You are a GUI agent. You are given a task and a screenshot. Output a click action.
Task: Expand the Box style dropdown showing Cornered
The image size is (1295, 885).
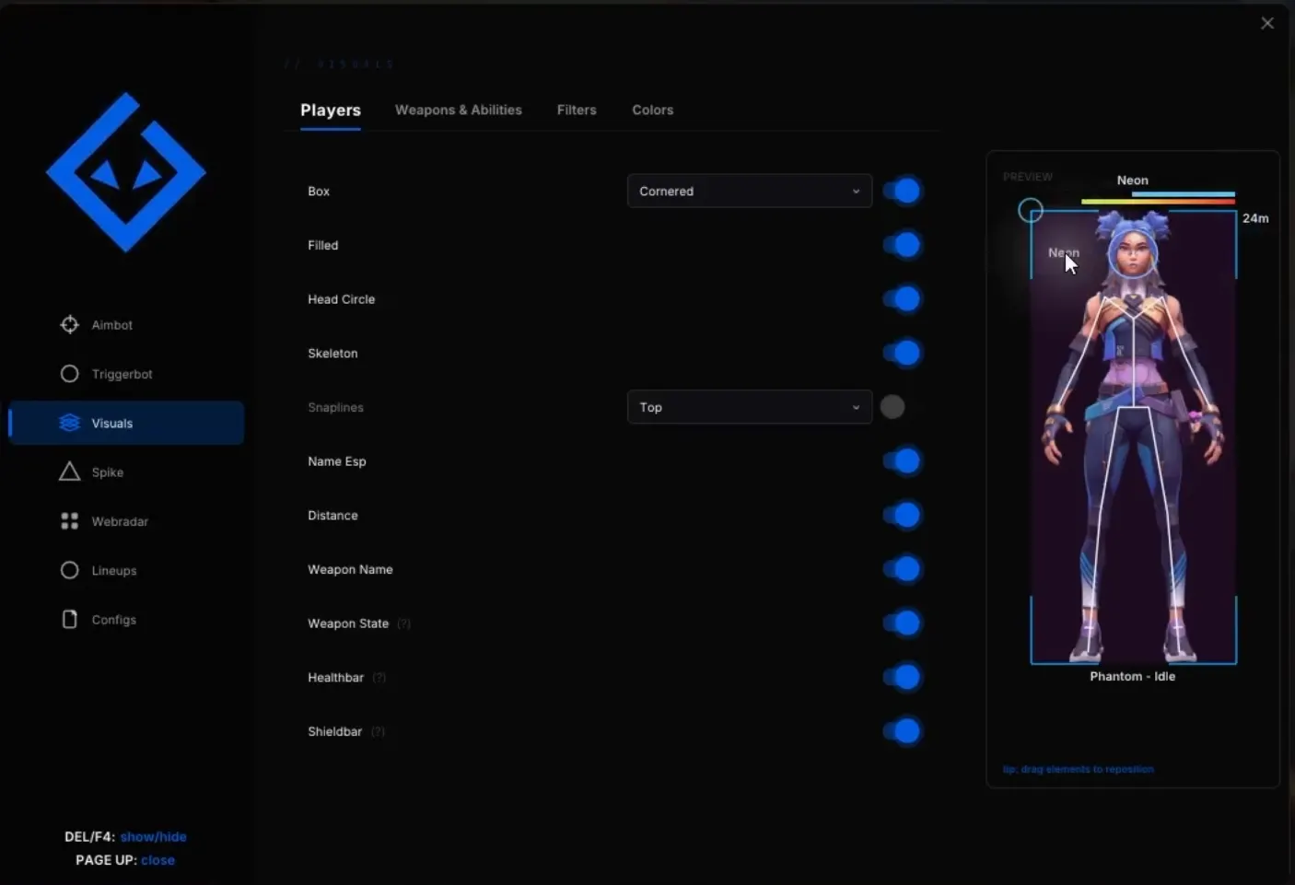[750, 191]
